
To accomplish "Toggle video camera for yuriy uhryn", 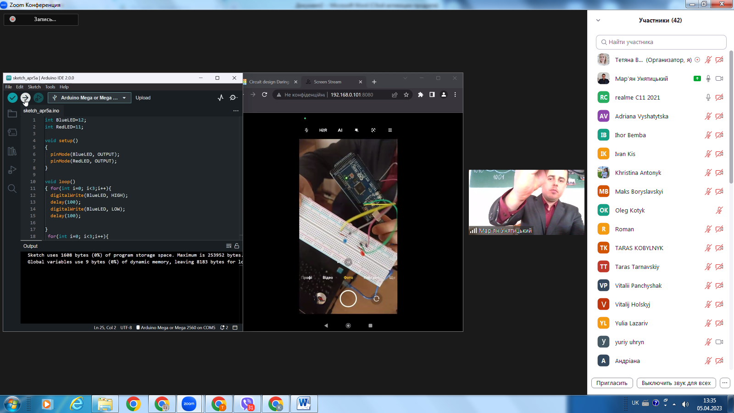I will point(719,342).
